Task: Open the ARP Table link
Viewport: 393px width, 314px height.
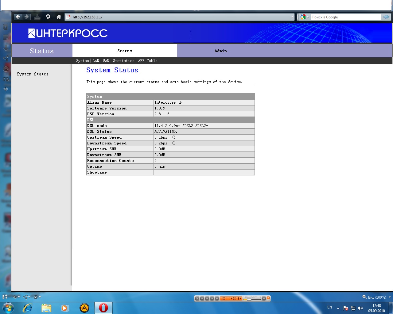Action: (148, 61)
